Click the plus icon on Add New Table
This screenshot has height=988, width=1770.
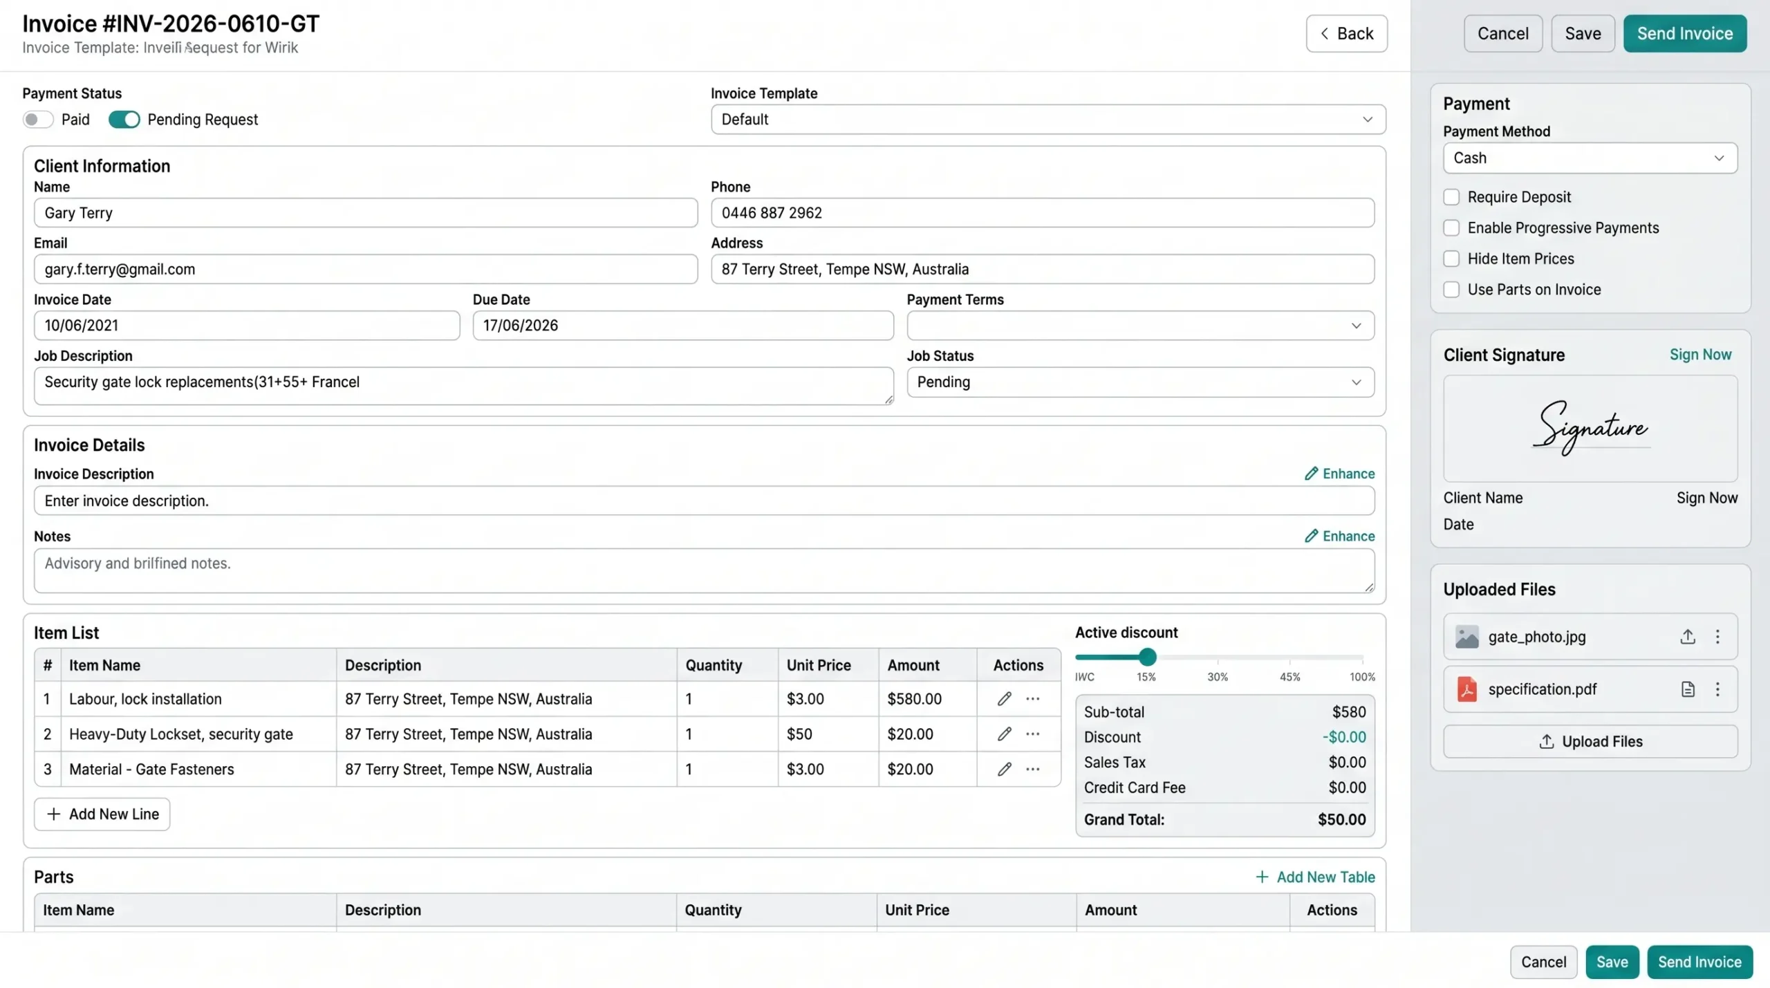pos(1262,877)
